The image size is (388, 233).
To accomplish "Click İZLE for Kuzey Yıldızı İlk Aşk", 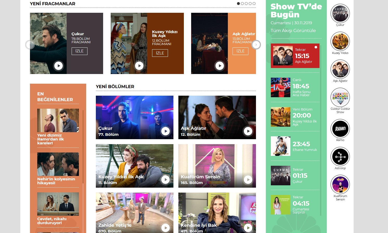I will pos(160,53).
